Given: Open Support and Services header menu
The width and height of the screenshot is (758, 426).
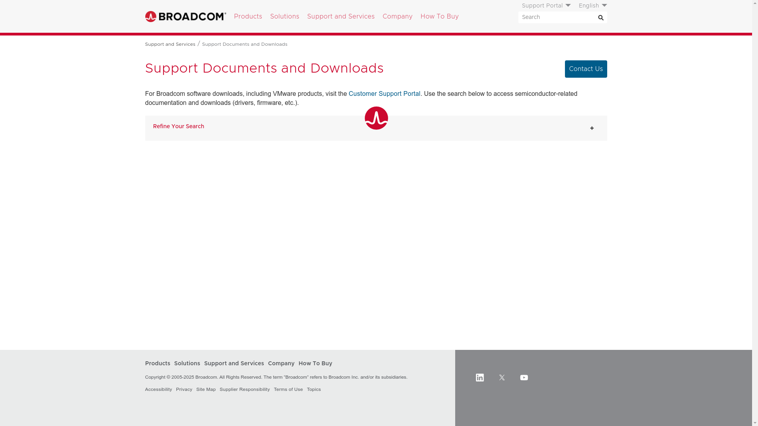Looking at the screenshot, I should click(341, 17).
